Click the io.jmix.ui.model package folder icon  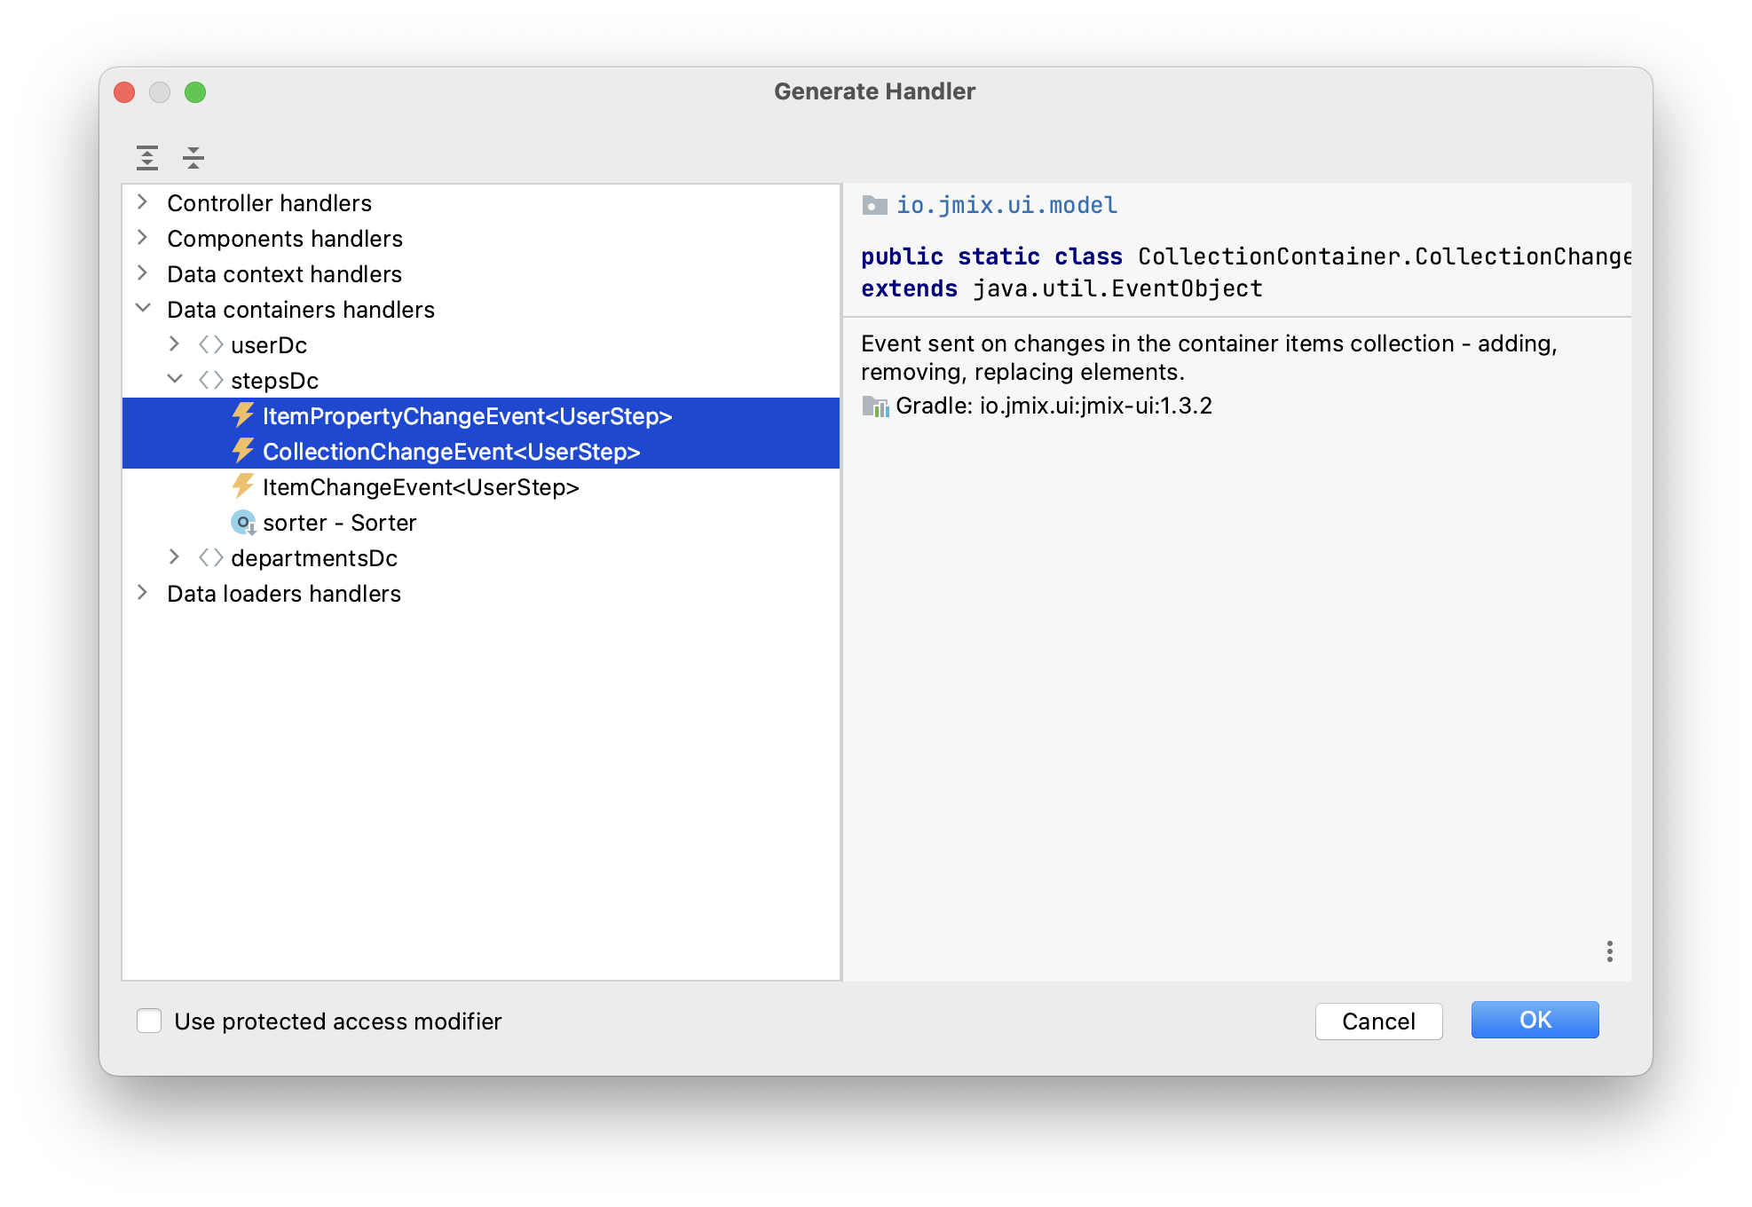click(874, 206)
